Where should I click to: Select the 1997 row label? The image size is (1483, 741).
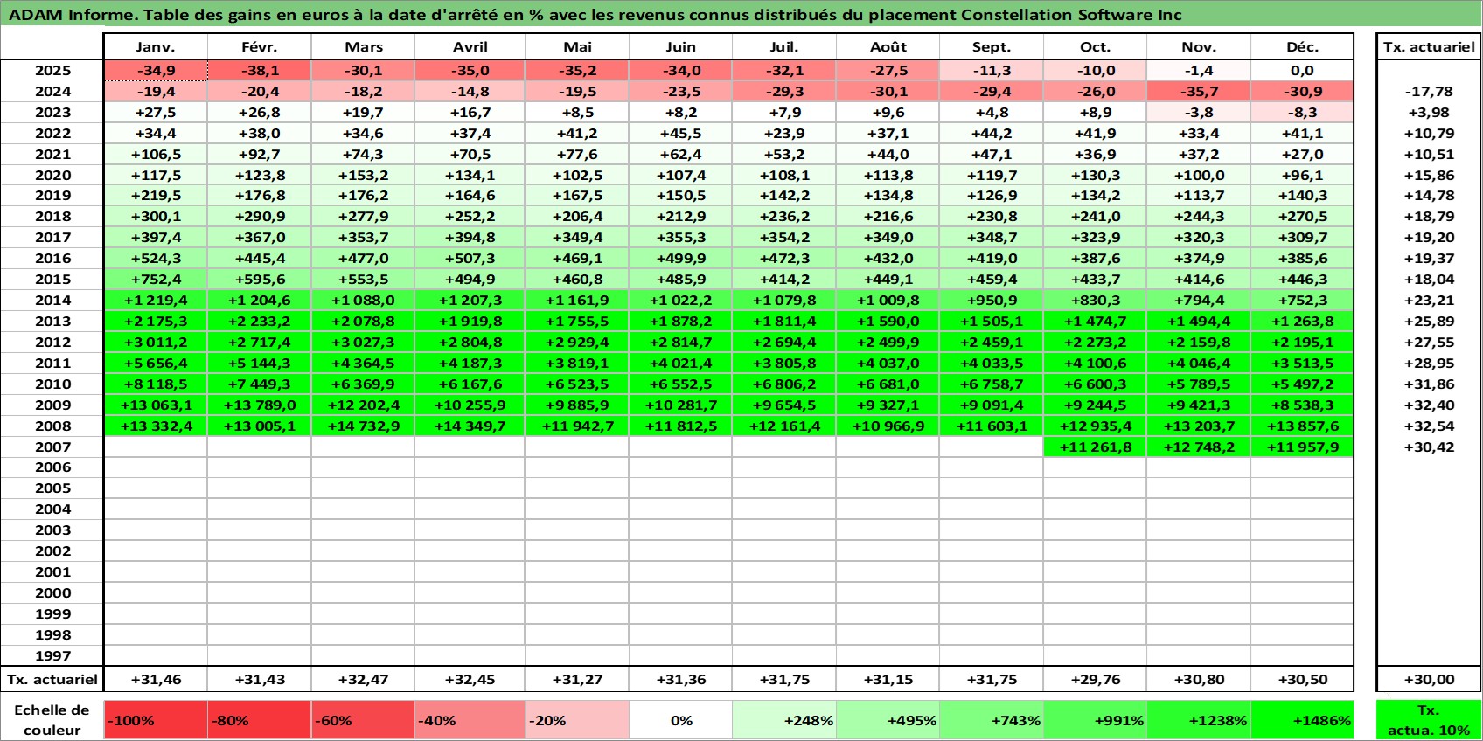(52, 656)
